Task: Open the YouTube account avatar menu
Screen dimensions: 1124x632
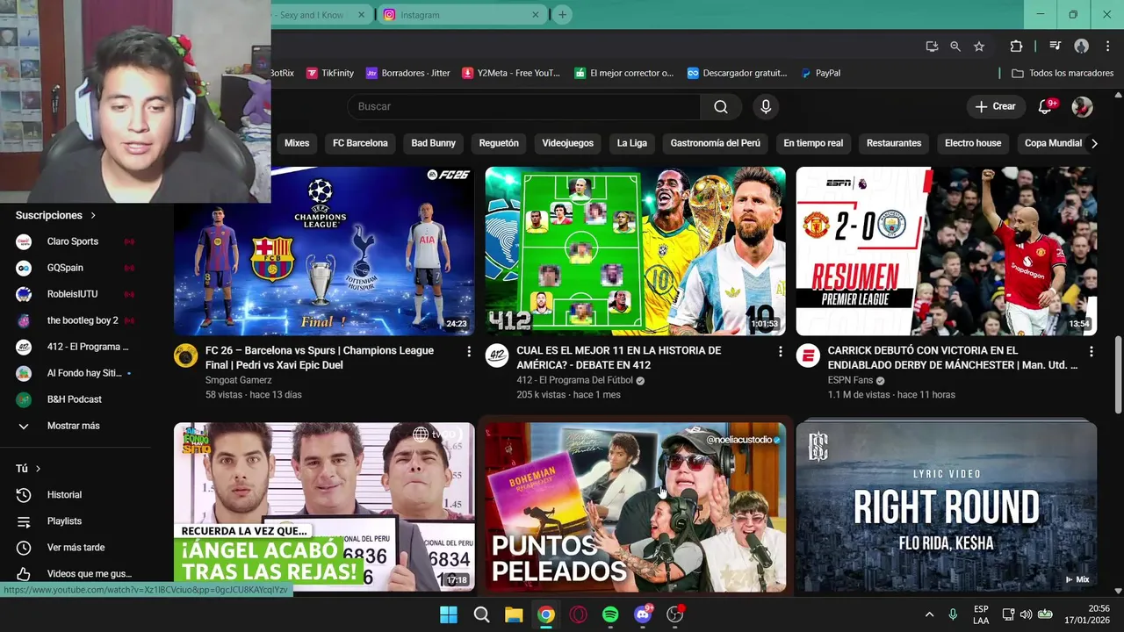Action: (1082, 106)
